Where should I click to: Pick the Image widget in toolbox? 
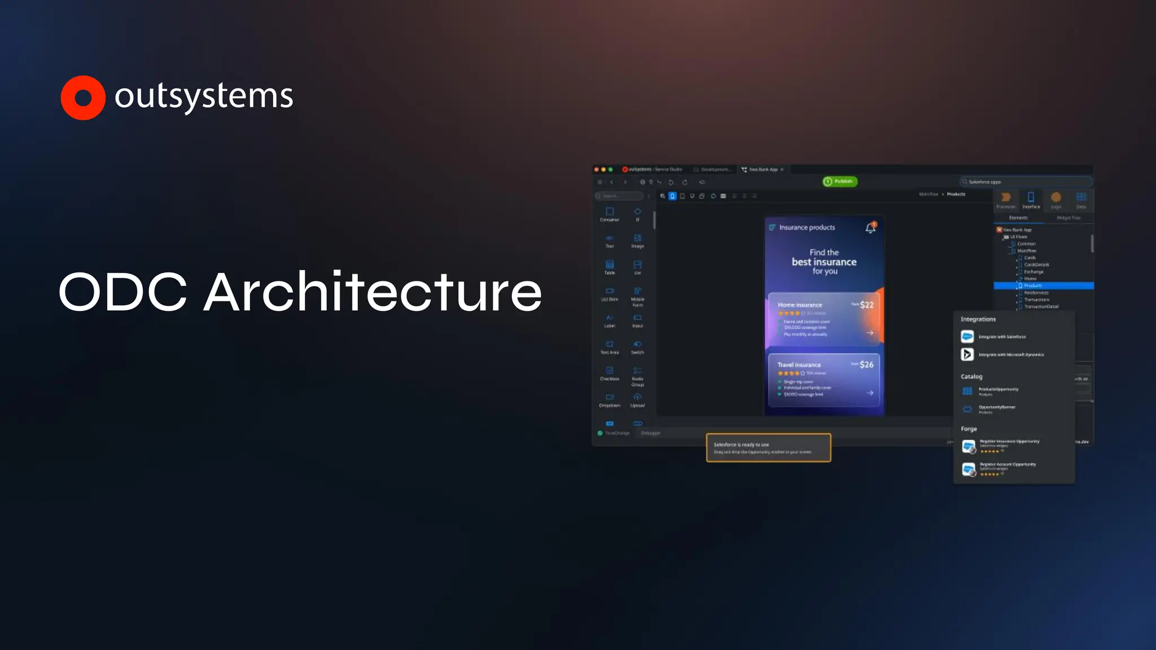pos(637,239)
